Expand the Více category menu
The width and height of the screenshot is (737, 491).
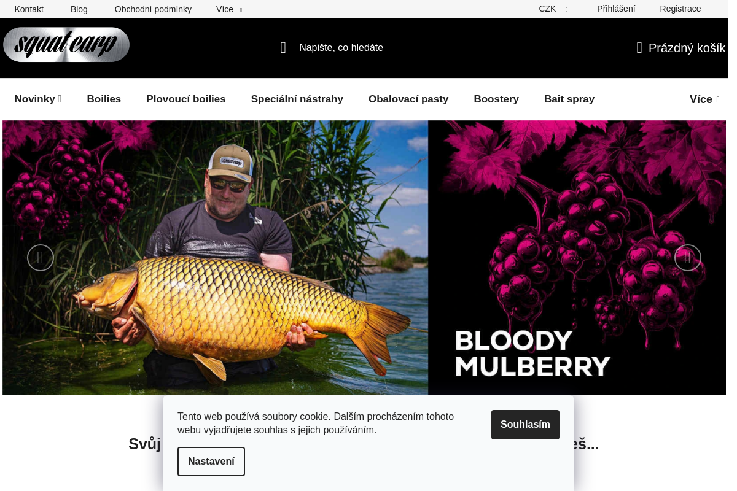pyautogui.click(x=704, y=99)
